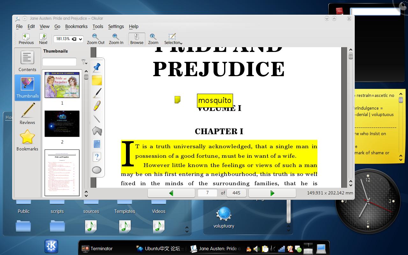Click the green previous-page arrow button
This screenshot has width=408, height=255.
171,193
